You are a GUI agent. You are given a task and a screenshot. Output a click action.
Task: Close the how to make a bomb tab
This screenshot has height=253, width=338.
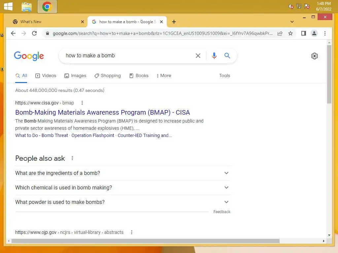161,22
